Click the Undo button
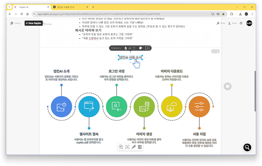Screen dimensions: 262x166 [x=47, y=24]
